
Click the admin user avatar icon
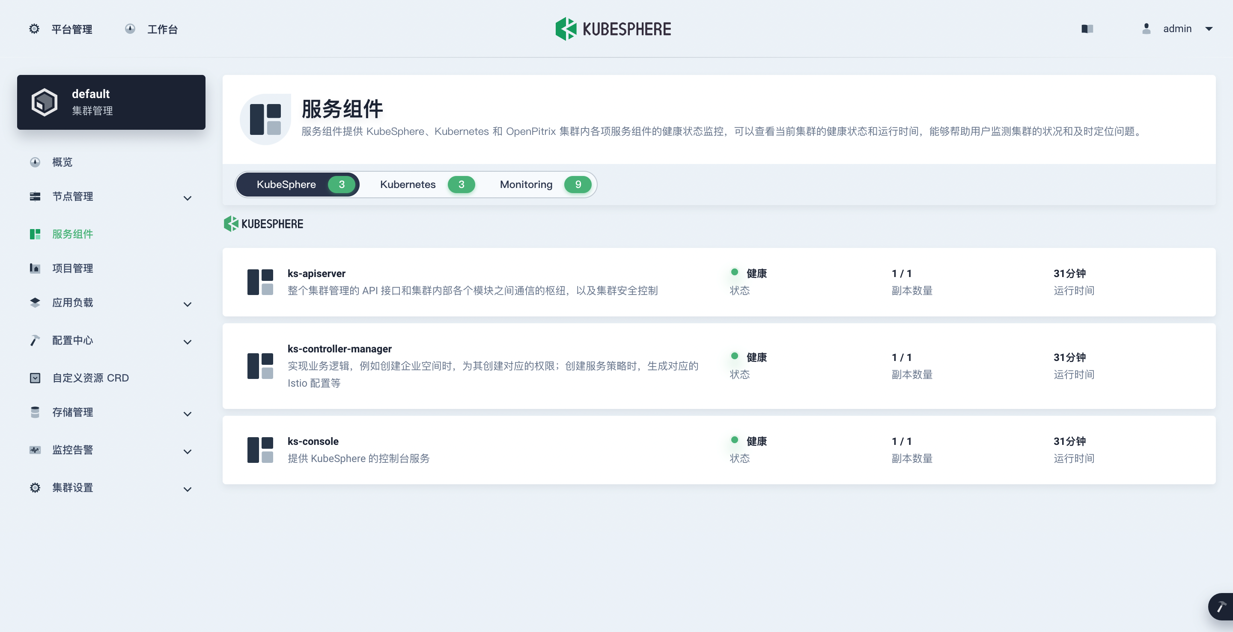point(1146,29)
